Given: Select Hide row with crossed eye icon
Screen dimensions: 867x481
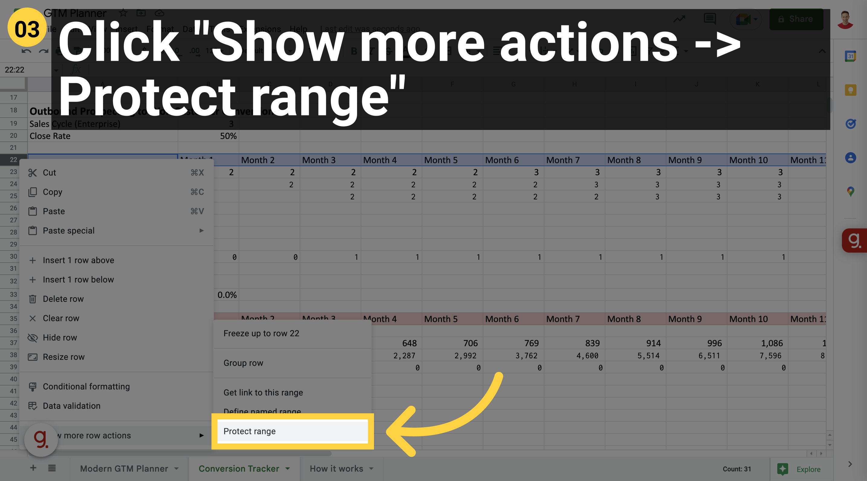Looking at the screenshot, I should (x=116, y=337).
